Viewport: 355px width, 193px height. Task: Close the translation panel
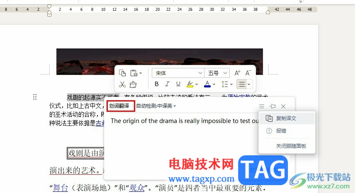pos(283,106)
